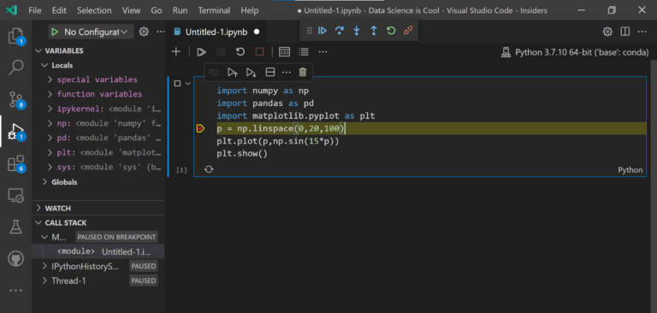The height and width of the screenshot is (313, 657).
Task: Open the Edit menu
Action: point(59,10)
